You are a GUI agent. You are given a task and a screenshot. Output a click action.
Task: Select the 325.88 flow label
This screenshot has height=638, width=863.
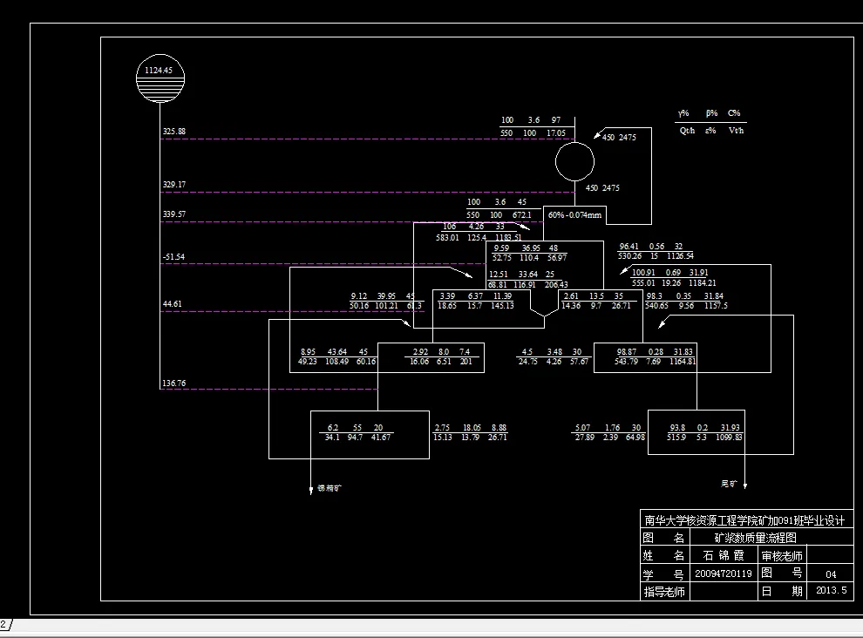coord(174,132)
